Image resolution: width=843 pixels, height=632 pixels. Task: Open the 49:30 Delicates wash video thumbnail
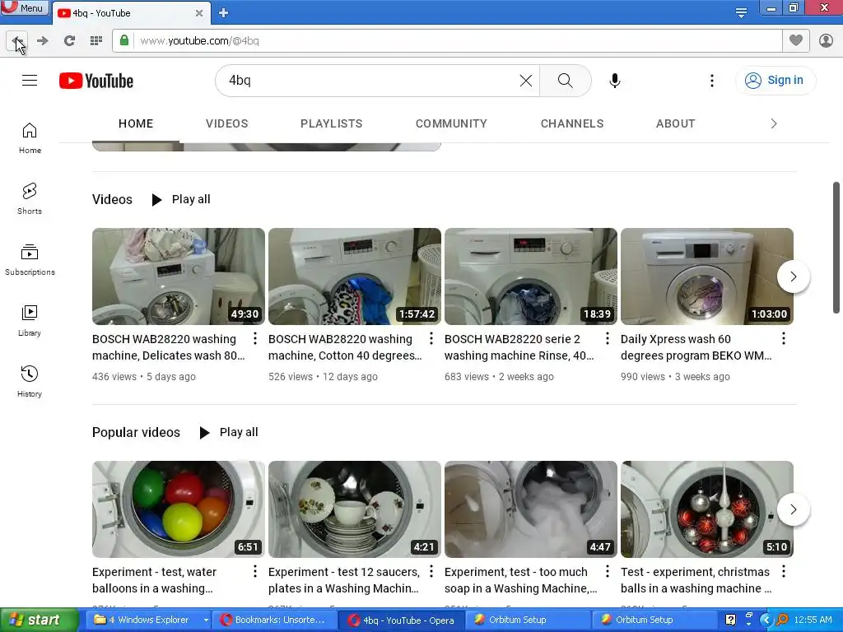[179, 276]
